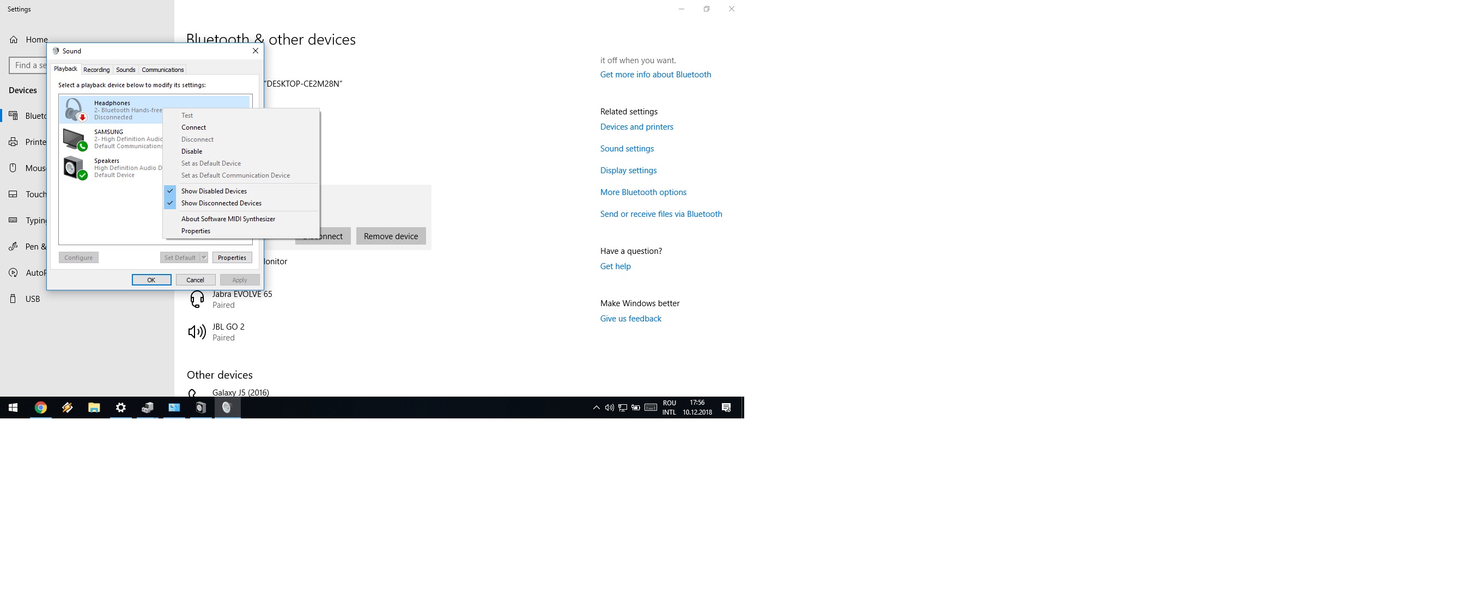Click the USB icon in sidebar

coord(13,299)
